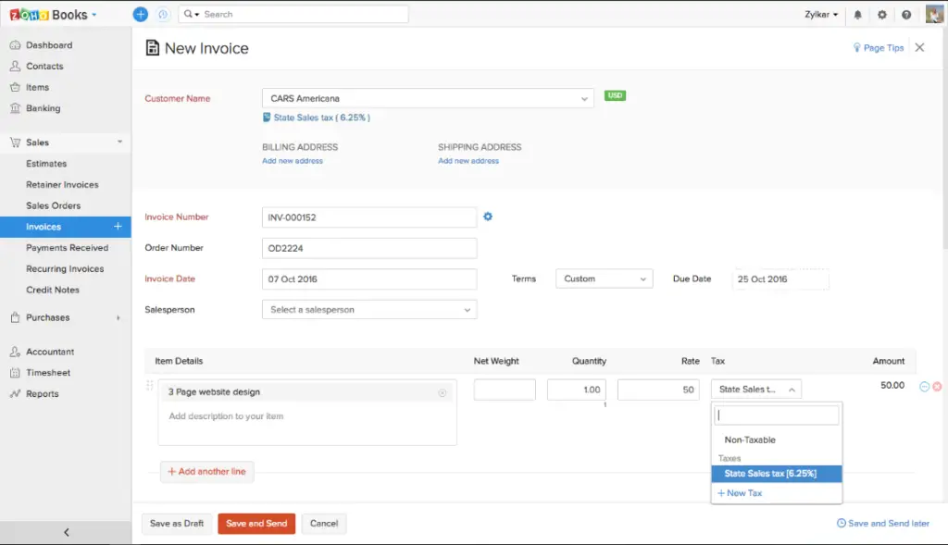The height and width of the screenshot is (545, 948).
Task: Click the blue minus icon on item row
Action: tap(925, 387)
